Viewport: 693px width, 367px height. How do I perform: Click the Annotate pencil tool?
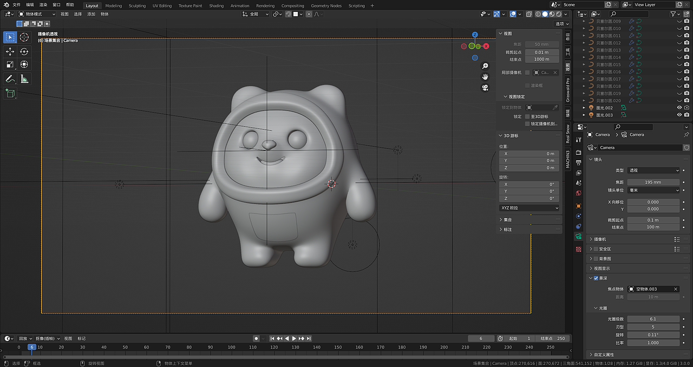pyautogui.click(x=10, y=79)
